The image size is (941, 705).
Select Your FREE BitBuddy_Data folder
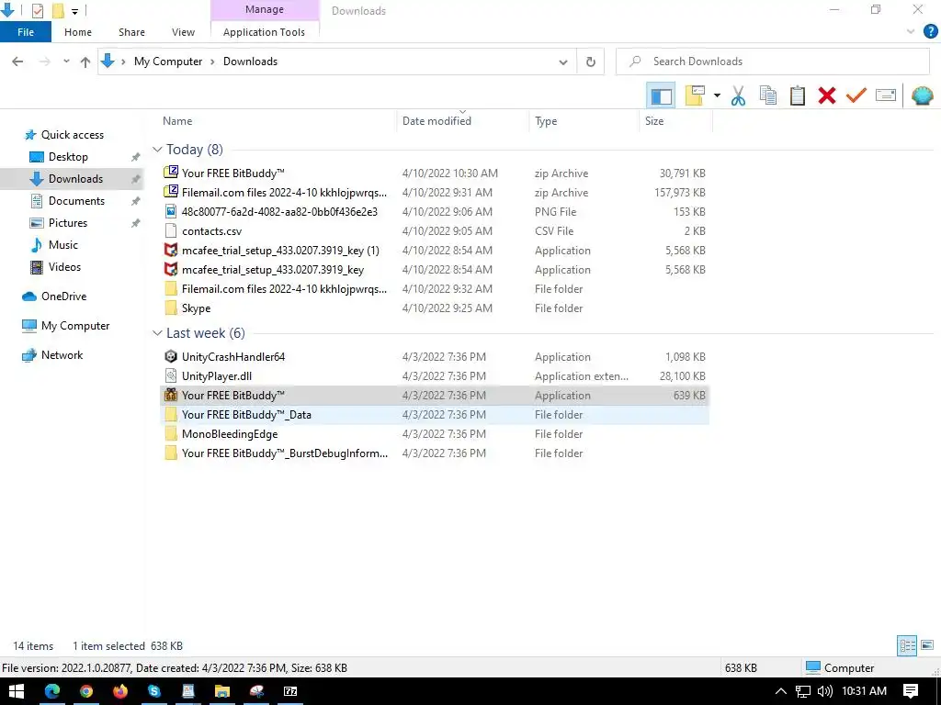(x=435, y=415)
